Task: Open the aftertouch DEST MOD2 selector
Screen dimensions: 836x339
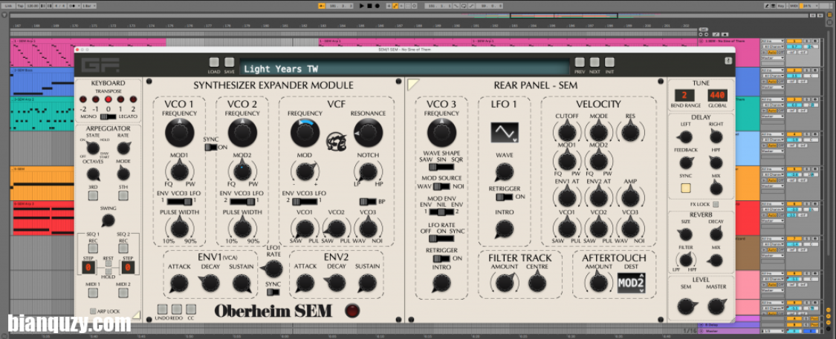Action: [x=631, y=283]
